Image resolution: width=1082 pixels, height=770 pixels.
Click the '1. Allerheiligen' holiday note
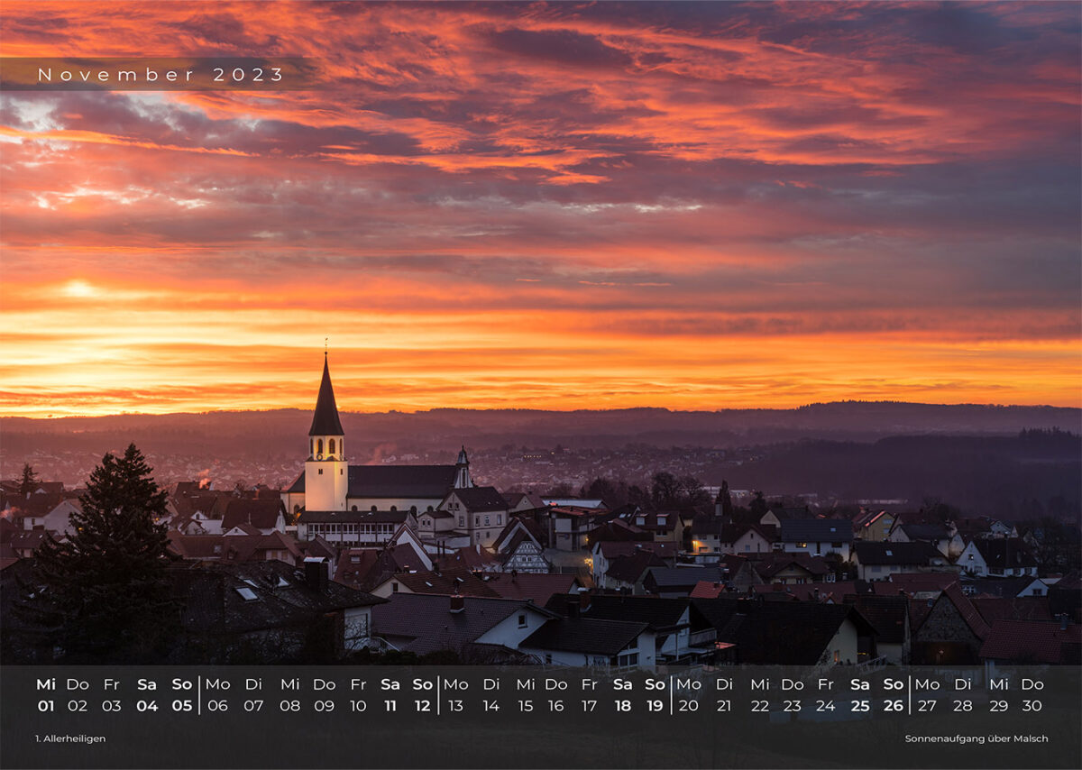(70, 738)
